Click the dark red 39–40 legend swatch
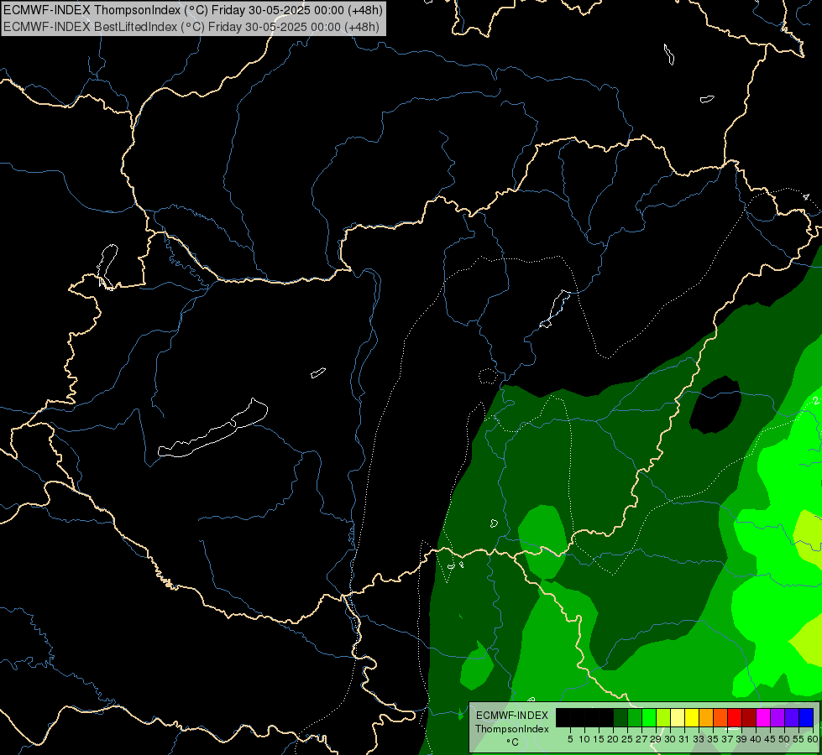This screenshot has height=755, width=822. (x=749, y=717)
